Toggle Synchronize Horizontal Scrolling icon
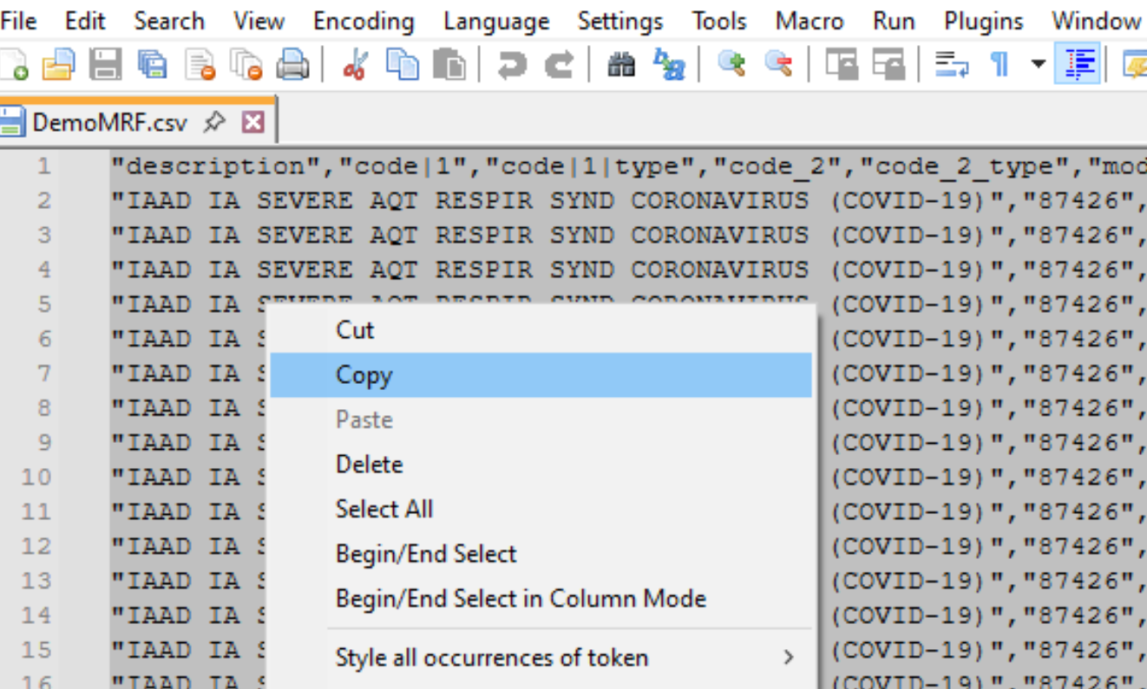The width and height of the screenshot is (1147, 689). pos(888,64)
